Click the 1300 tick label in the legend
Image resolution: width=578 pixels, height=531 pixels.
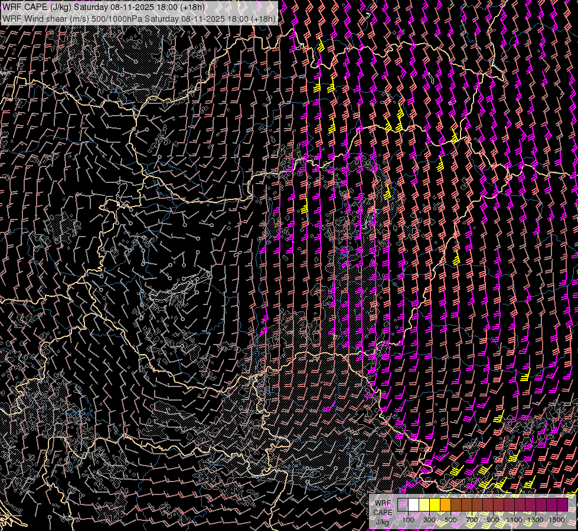coord(535,520)
